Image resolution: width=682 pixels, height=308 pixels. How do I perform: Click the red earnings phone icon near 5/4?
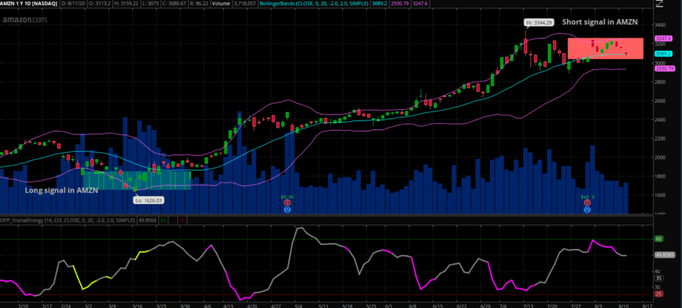click(287, 202)
